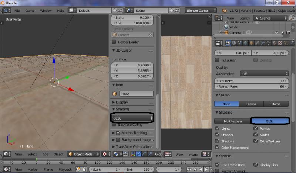The image size is (296, 173).
Task: Expand the Transform Orientations panel
Action: pyautogui.click(x=114, y=146)
